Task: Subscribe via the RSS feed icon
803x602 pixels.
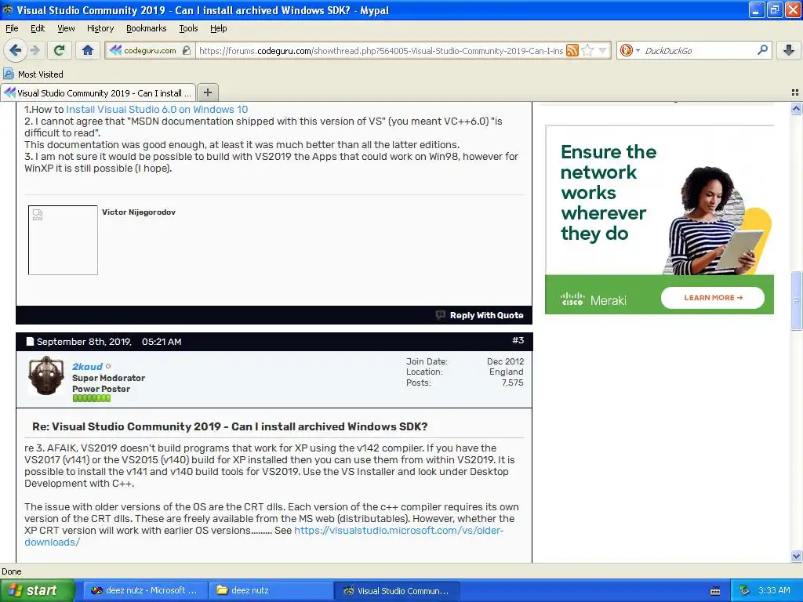Action: pos(572,50)
